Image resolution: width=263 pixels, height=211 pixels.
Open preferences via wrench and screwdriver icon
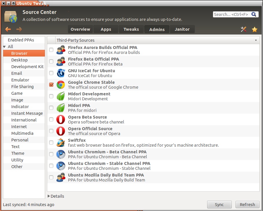(244, 29)
